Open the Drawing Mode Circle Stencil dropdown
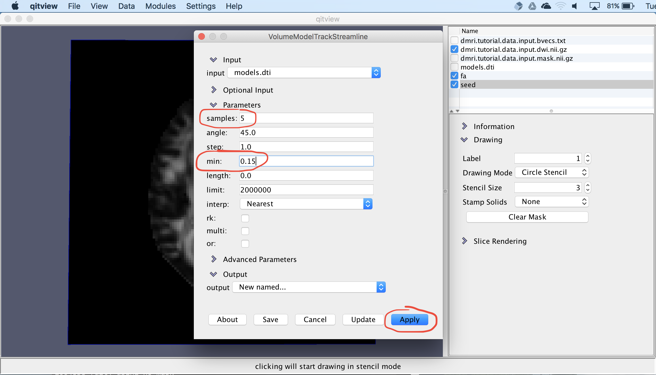Screen dimensions: 656x375 [552, 172]
